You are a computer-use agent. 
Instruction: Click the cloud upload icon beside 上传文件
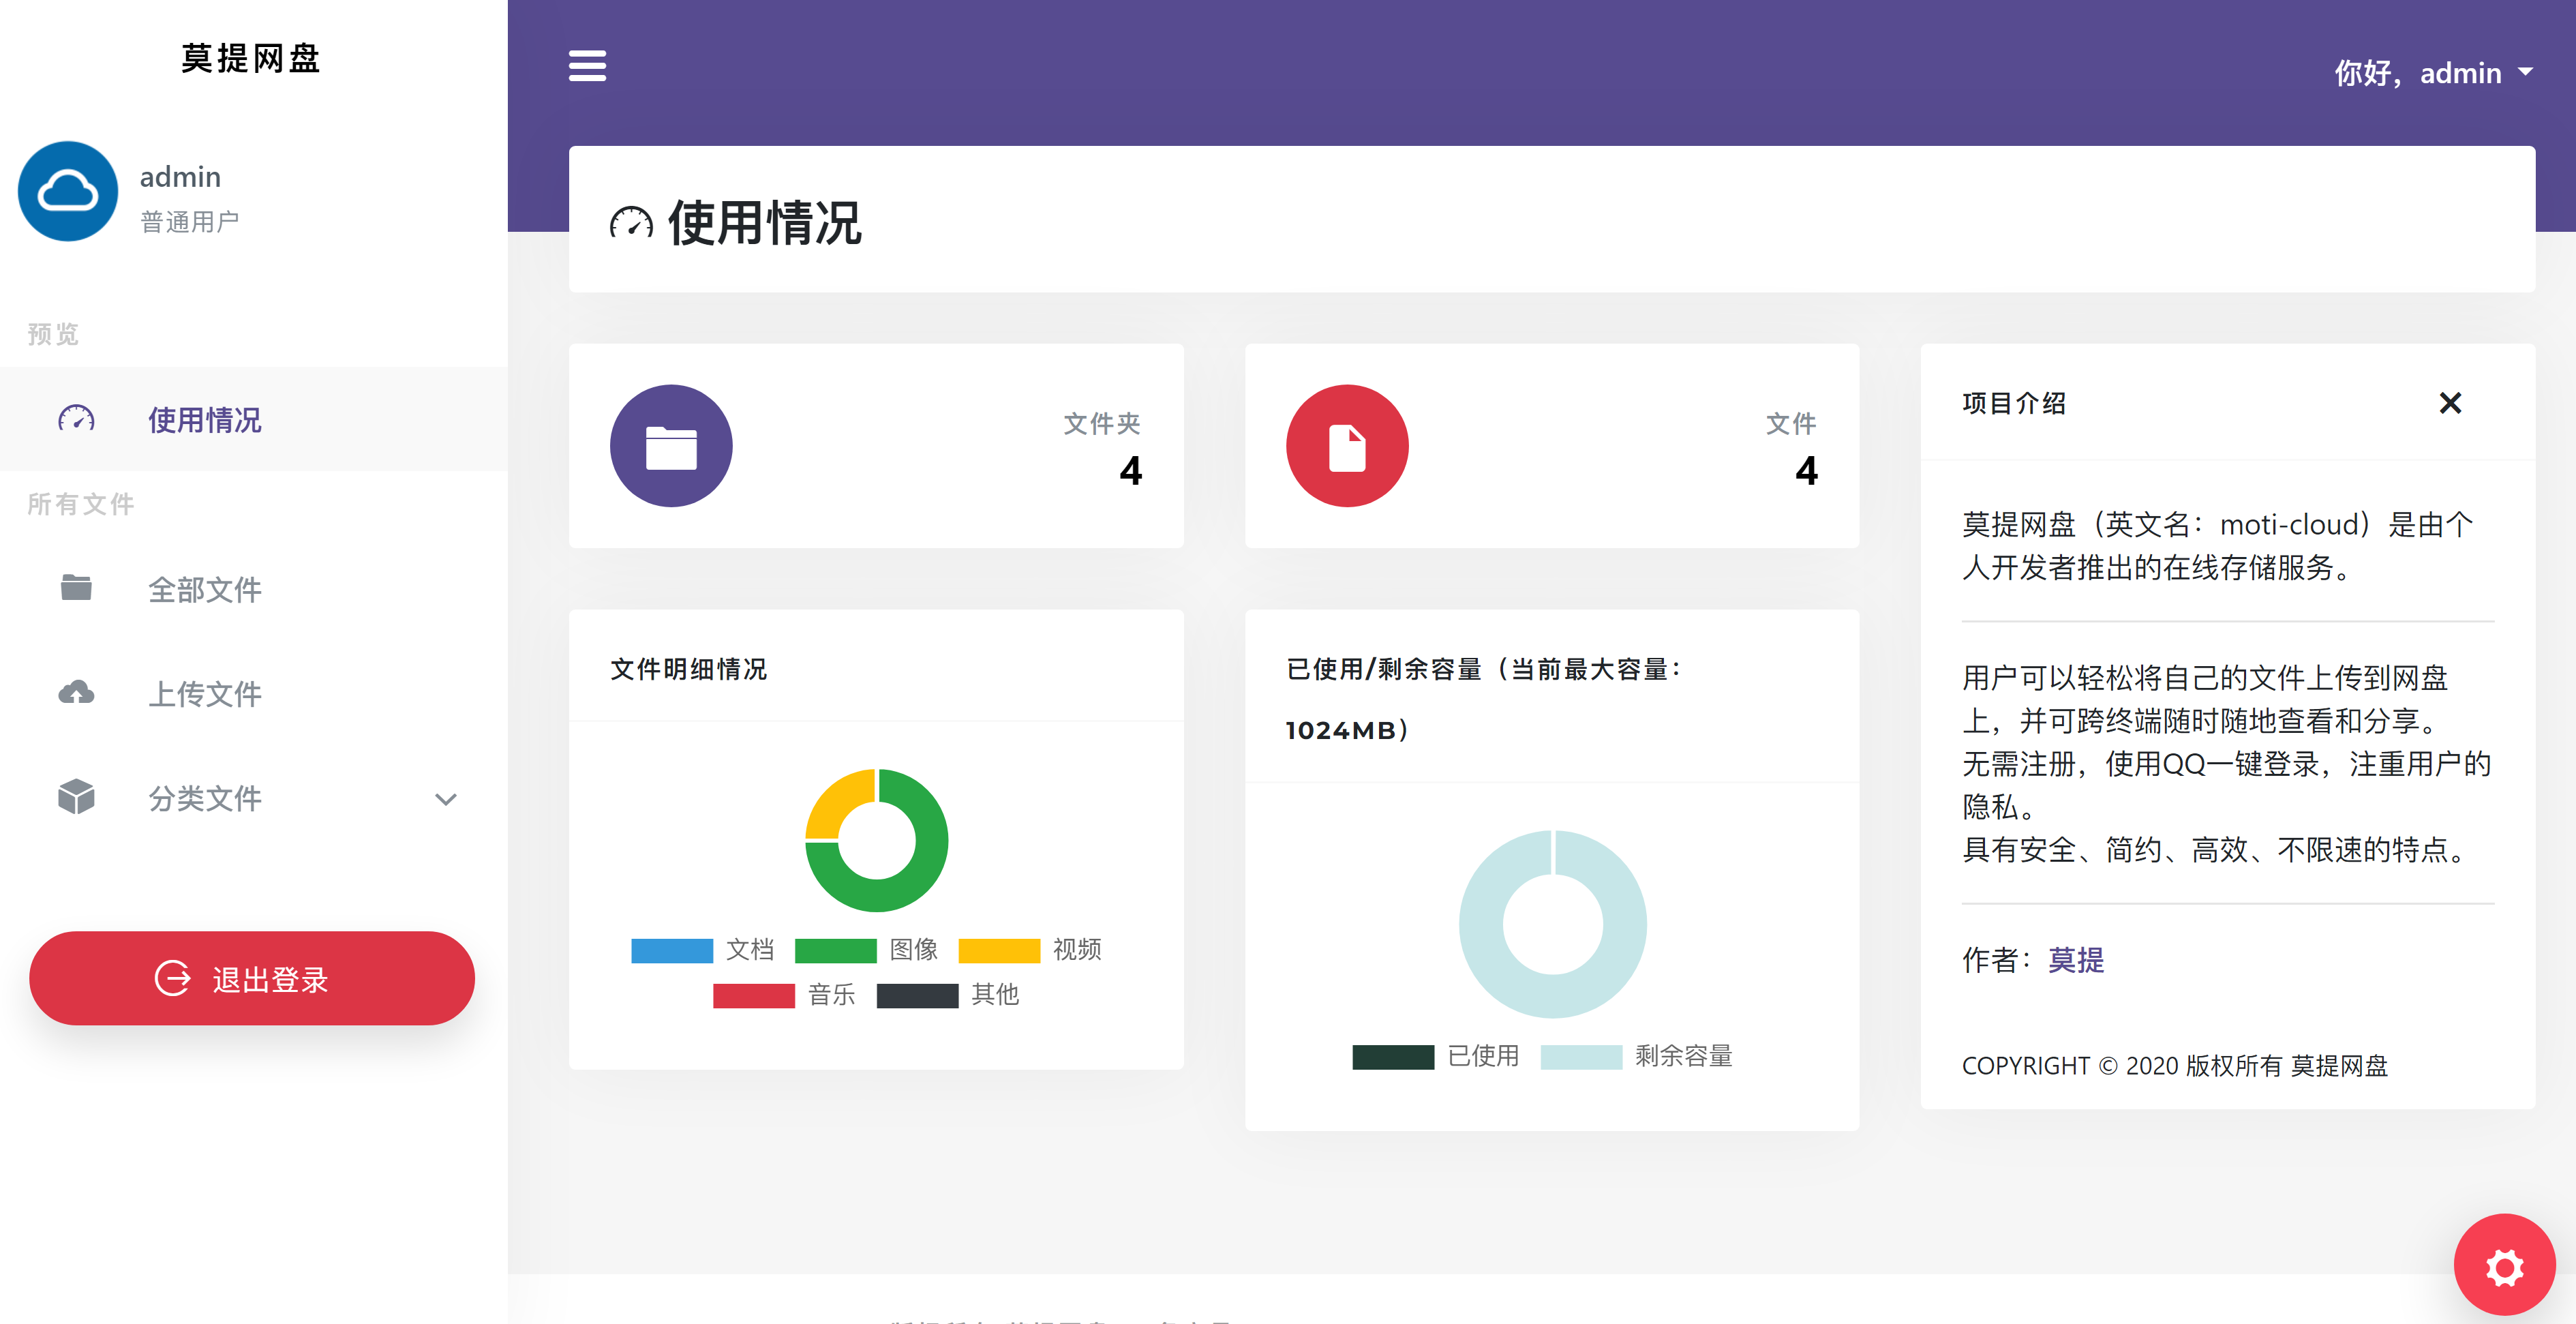[76, 692]
